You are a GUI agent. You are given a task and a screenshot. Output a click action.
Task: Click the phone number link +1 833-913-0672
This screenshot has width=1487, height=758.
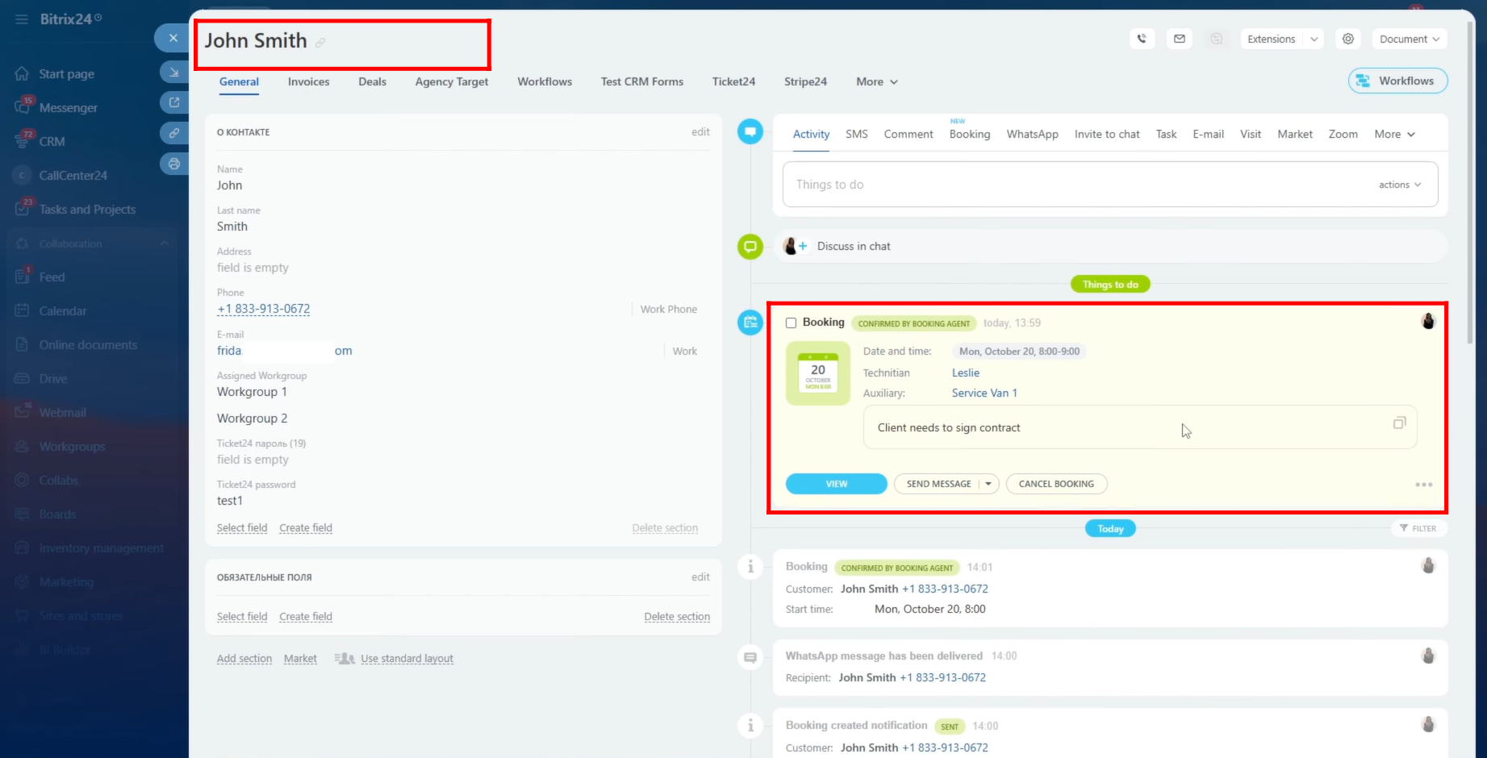pos(263,309)
